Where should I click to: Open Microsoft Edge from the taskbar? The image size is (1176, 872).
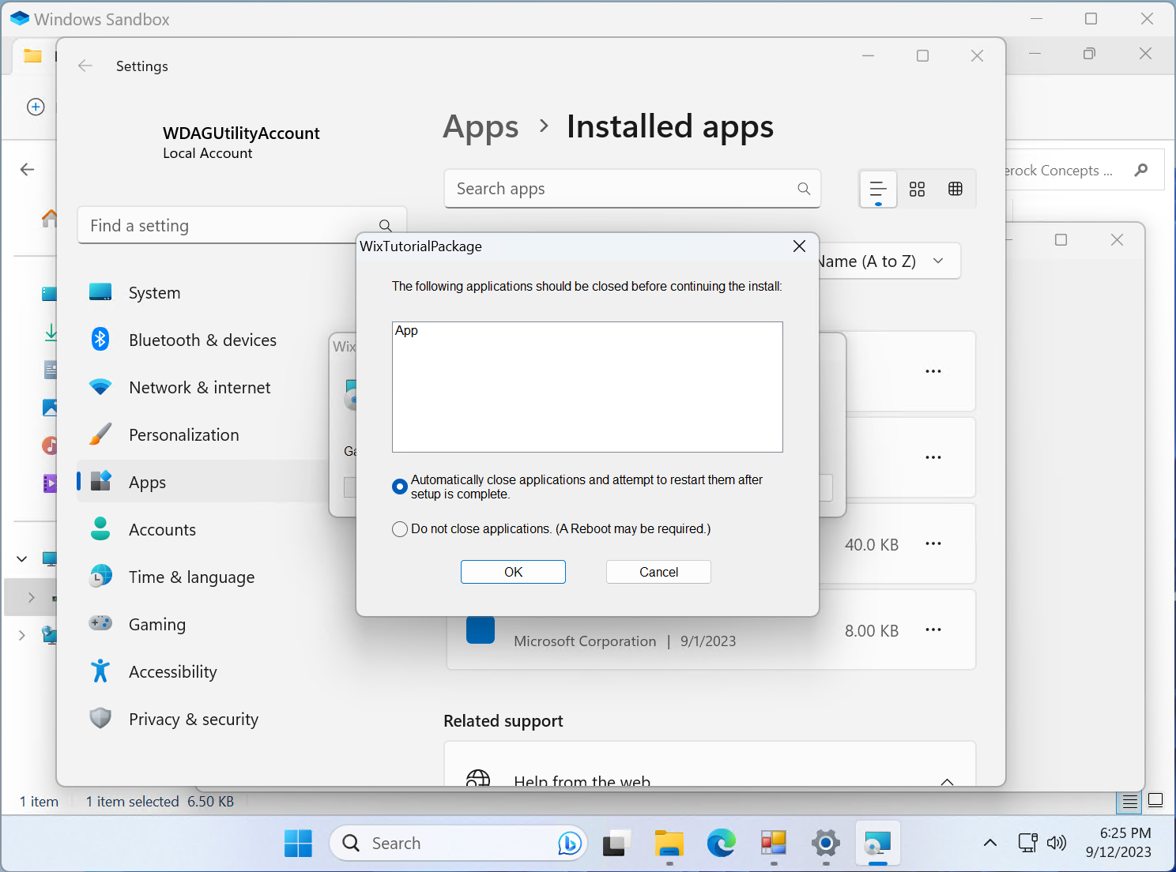pyautogui.click(x=721, y=843)
